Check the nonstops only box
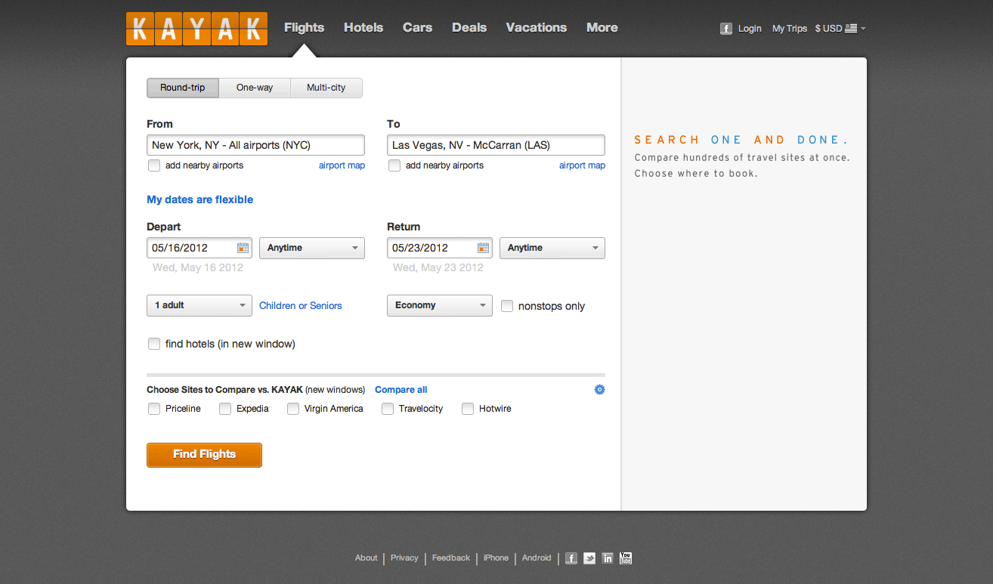The image size is (993, 584). click(507, 306)
